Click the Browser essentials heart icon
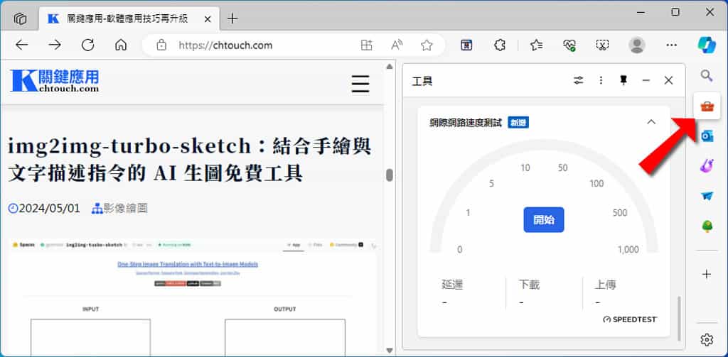Image resolution: width=728 pixels, height=357 pixels. coord(569,45)
